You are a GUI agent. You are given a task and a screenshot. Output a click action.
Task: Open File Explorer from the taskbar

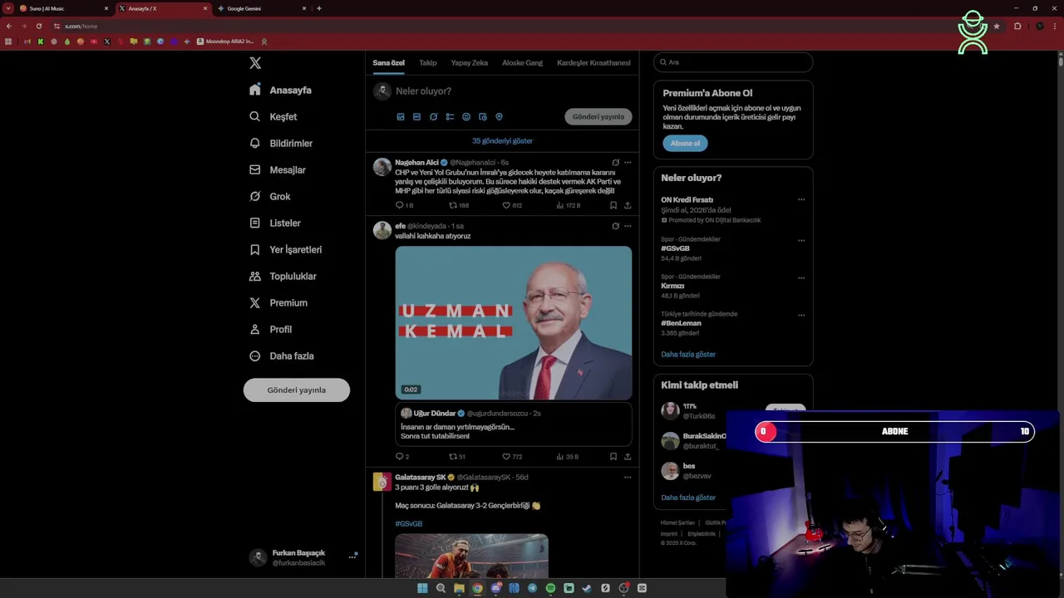click(x=459, y=588)
